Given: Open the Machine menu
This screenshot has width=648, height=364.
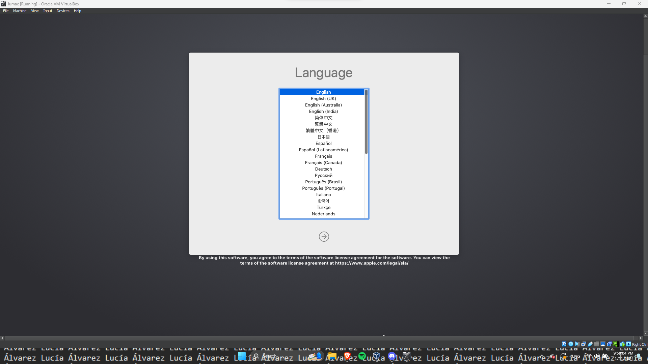Looking at the screenshot, I should [20, 11].
